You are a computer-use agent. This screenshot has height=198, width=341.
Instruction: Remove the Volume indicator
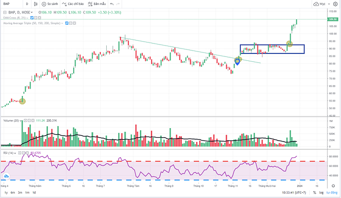coord(33,120)
